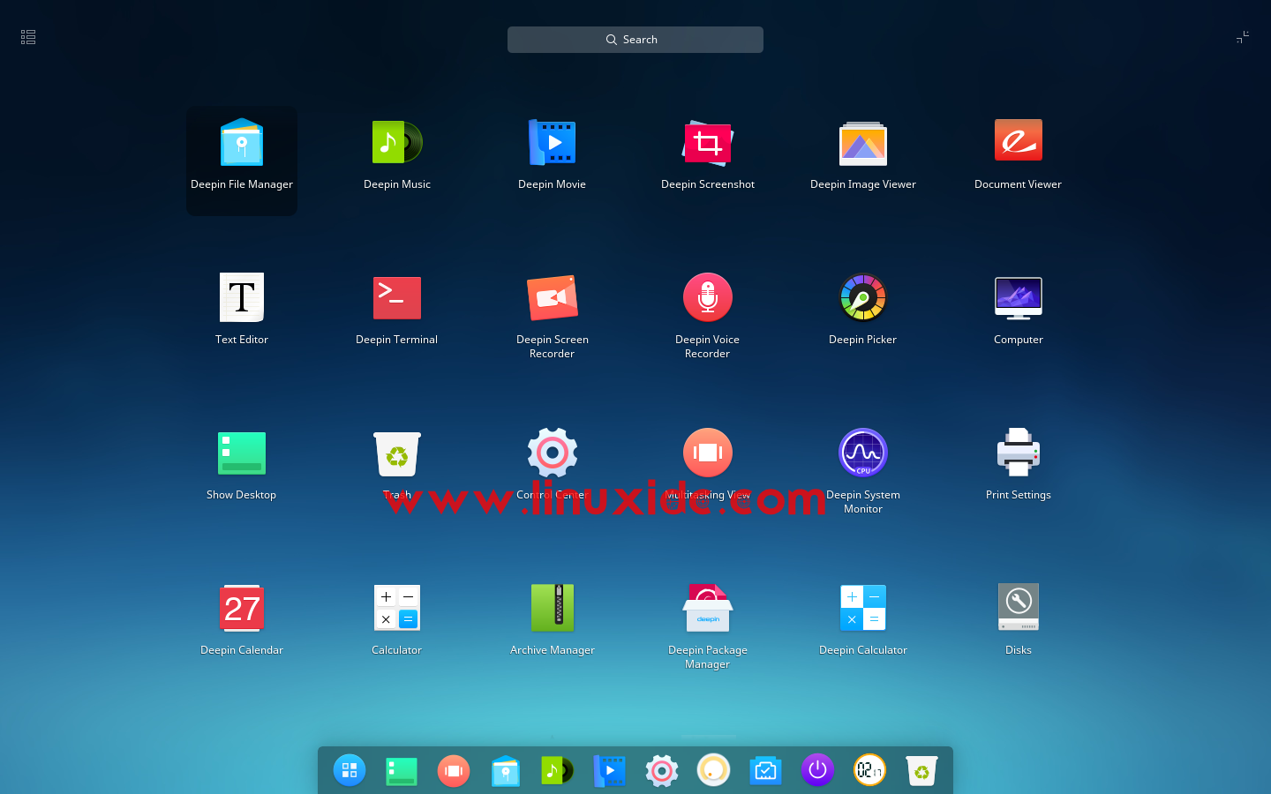The image size is (1271, 794).
Task: Click the yellow ring icon in the dock
Action: pos(714,770)
